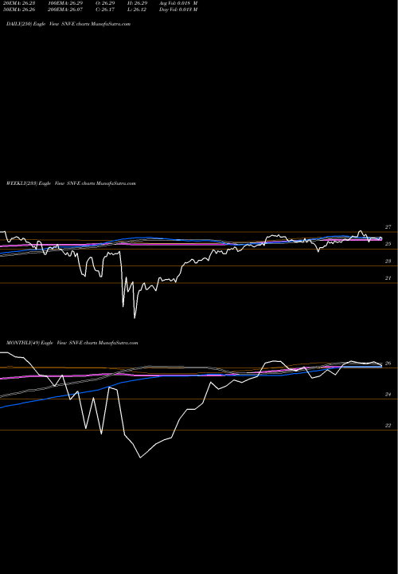Select the monthly chart axis label 26
This screenshot has height=574, width=398.
click(x=388, y=364)
